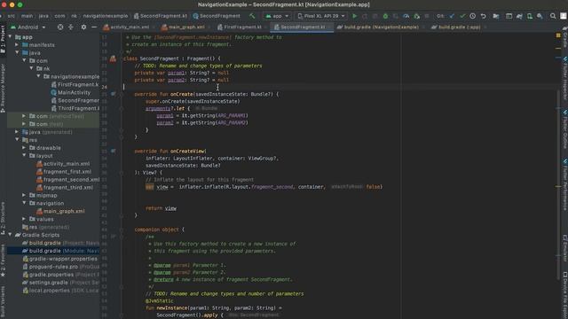
Task: Select local.properties file
Action: [61, 291]
